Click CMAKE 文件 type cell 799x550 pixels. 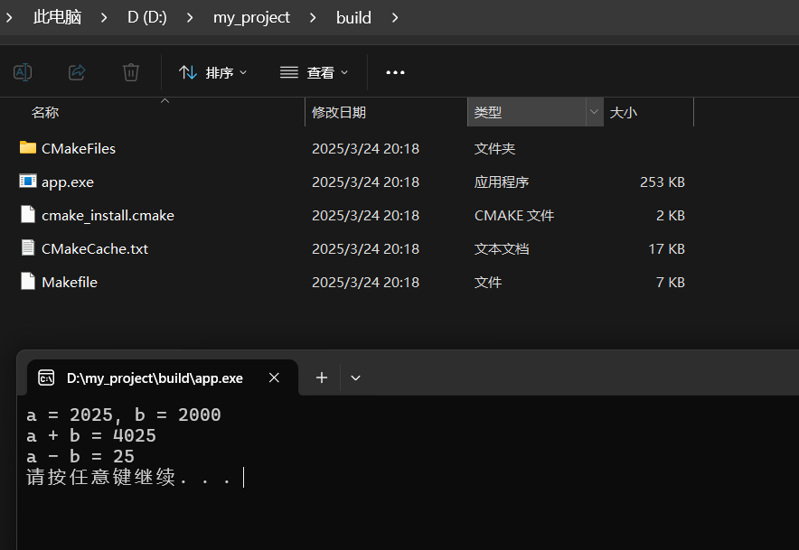514,216
